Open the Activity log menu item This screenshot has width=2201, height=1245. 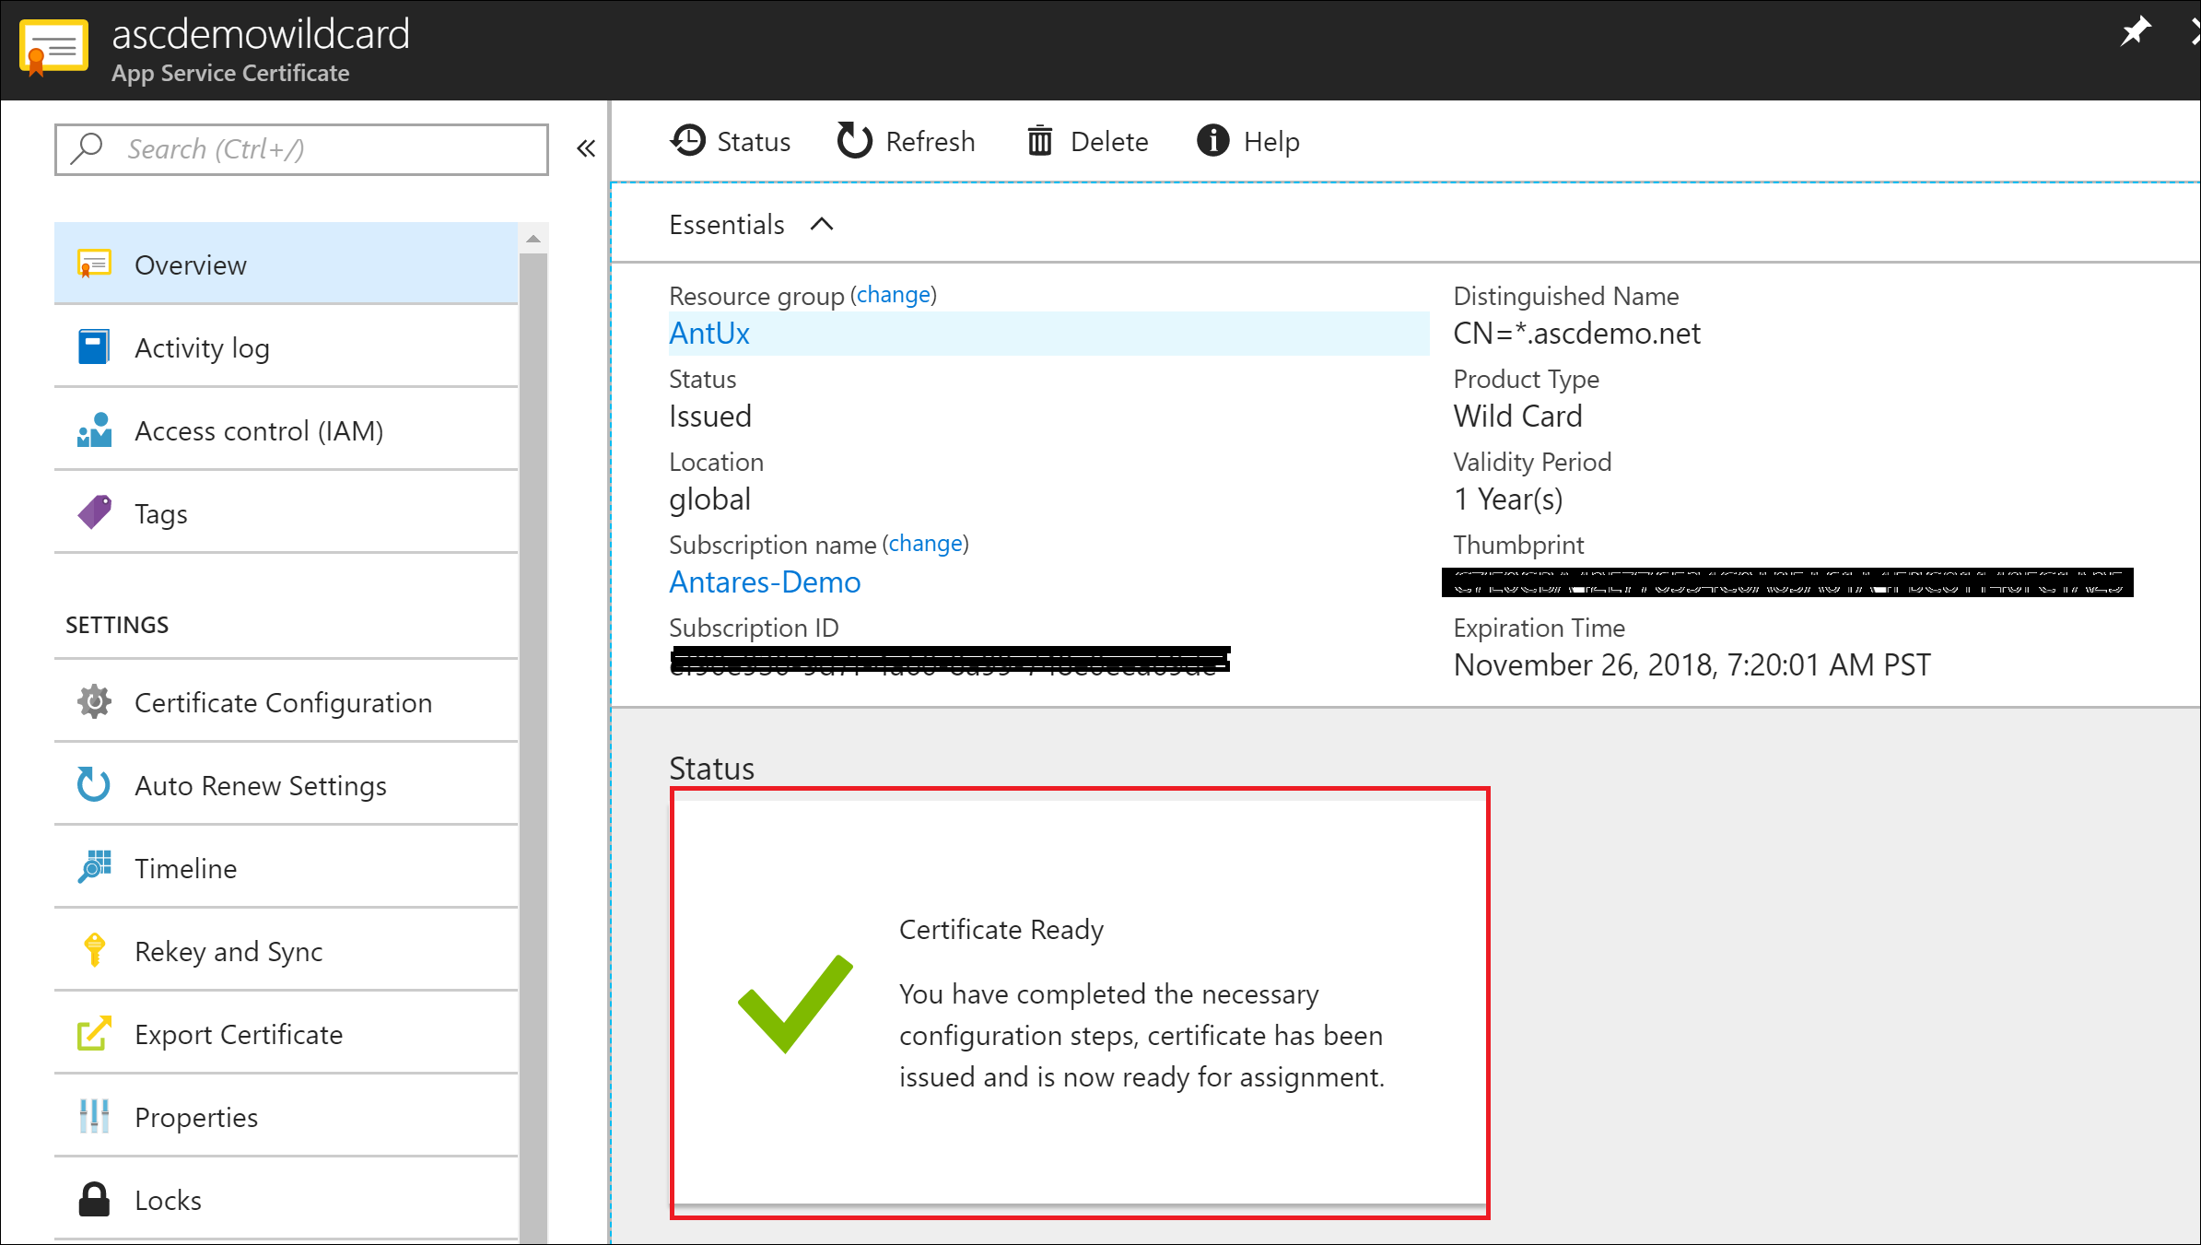[202, 347]
